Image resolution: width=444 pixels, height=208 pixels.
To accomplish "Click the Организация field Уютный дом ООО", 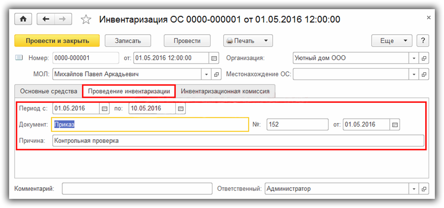I will [x=351, y=58].
